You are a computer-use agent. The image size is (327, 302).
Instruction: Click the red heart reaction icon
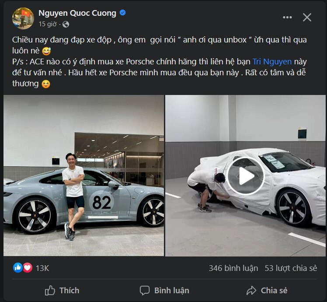28,267
